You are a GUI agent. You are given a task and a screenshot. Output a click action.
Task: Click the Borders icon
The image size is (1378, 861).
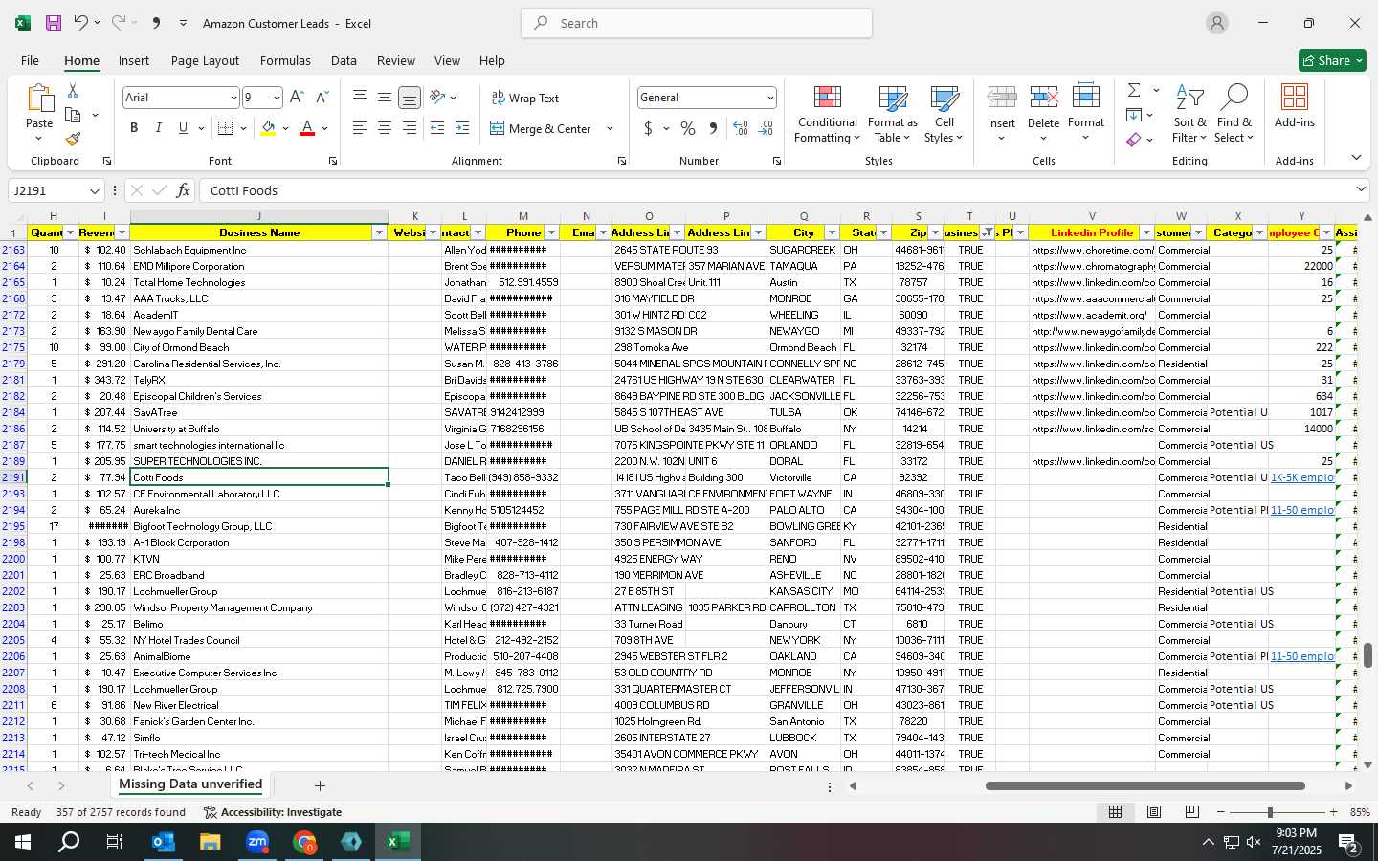pyautogui.click(x=226, y=128)
